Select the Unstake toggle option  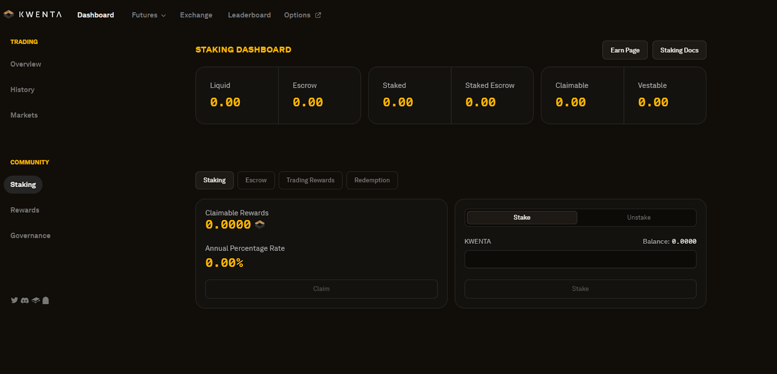pos(639,218)
